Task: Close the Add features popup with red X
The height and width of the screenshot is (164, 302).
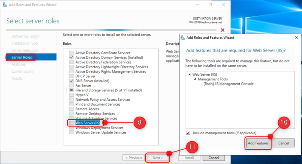Action: pos(223,30)
